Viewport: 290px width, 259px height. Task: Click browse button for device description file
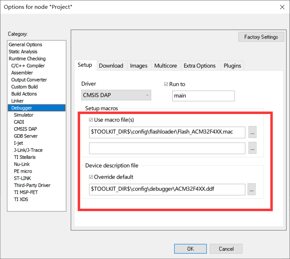coord(251,189)
